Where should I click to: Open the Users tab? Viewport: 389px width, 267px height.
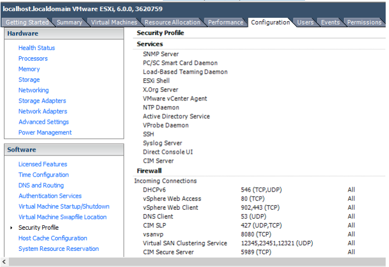click(x=305, y=22)
